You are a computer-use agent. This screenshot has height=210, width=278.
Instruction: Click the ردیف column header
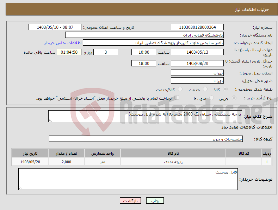tap(267, 153)
